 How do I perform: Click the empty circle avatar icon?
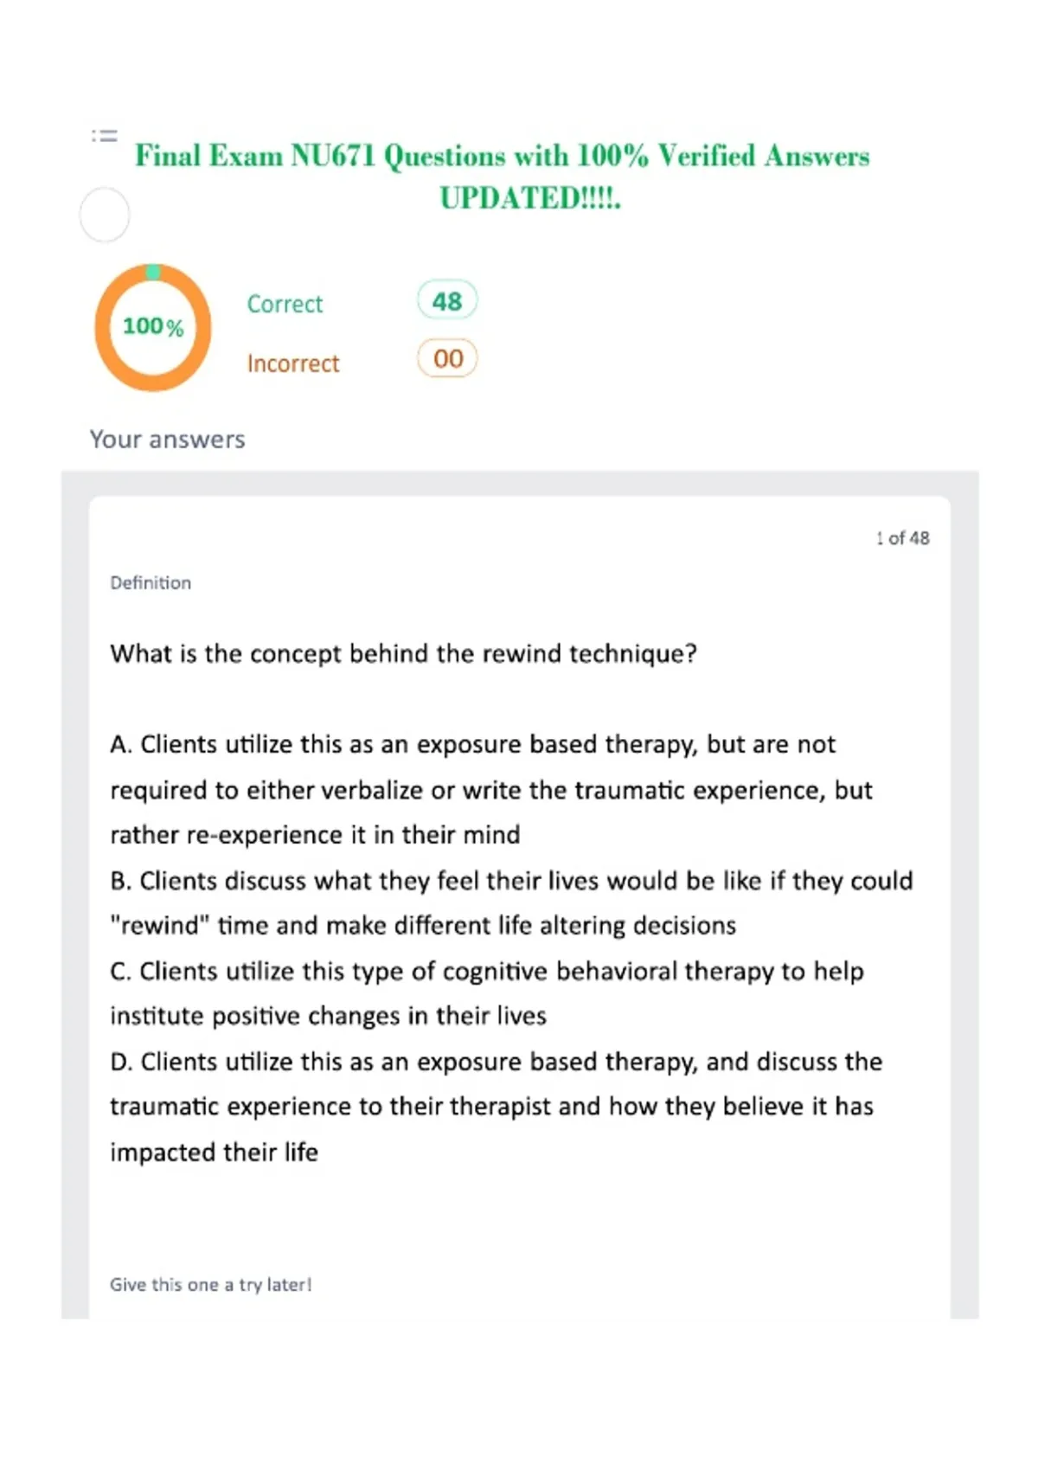click(105, 215)
